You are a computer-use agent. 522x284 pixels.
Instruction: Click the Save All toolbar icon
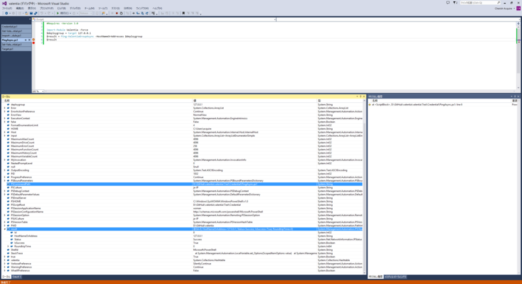36,13
